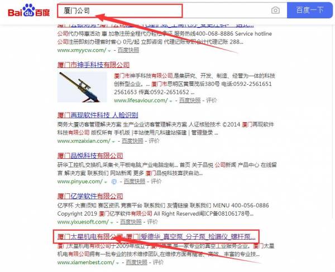
Task: Open 百度快照 for xiamenbest.com result
Action: [137, 263]
